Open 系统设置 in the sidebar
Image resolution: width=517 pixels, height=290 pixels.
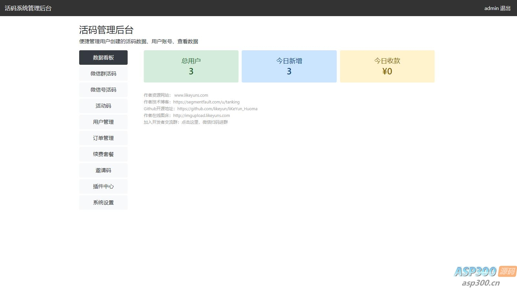103,202
